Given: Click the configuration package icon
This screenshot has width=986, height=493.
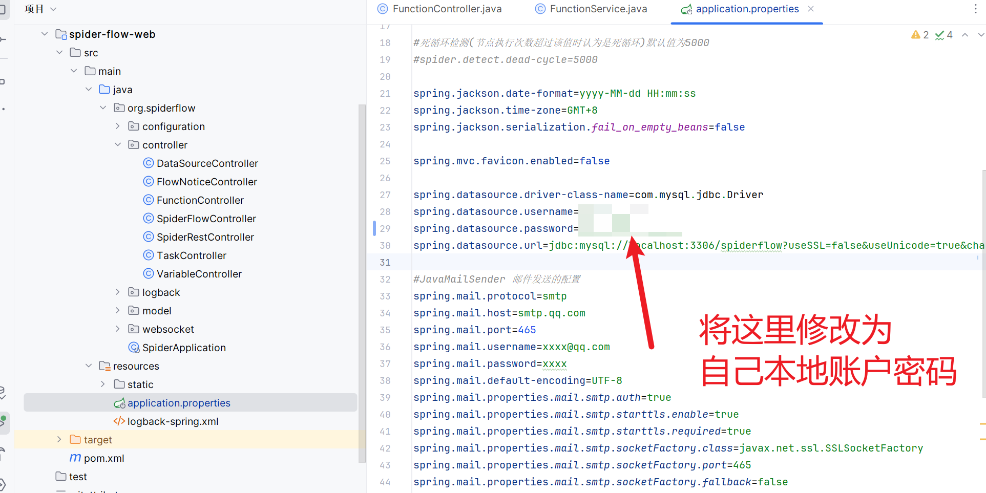Looking at the screenshot, I should 134,126.
